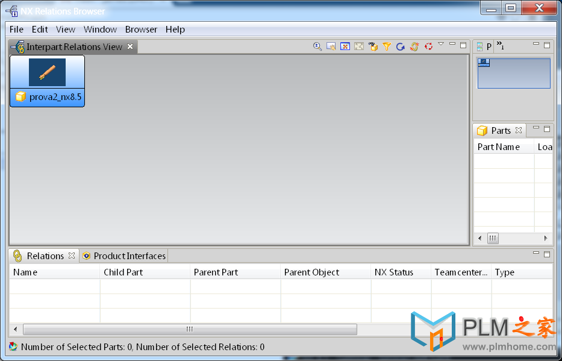This screenshot has height=361, width=562.
Task: Close the Interpart Relations View tab
Action: (130, 46)
